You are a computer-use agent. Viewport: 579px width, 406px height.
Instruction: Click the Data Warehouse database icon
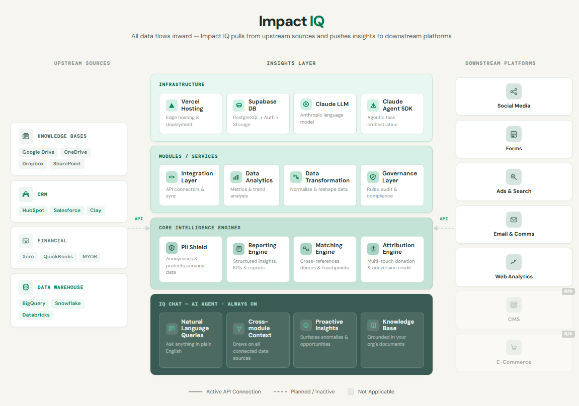click(26, 287)
